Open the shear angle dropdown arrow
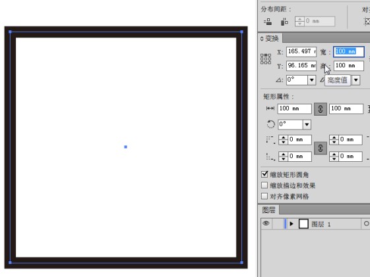This screenshot has width=370, height=277. point(356,80)
